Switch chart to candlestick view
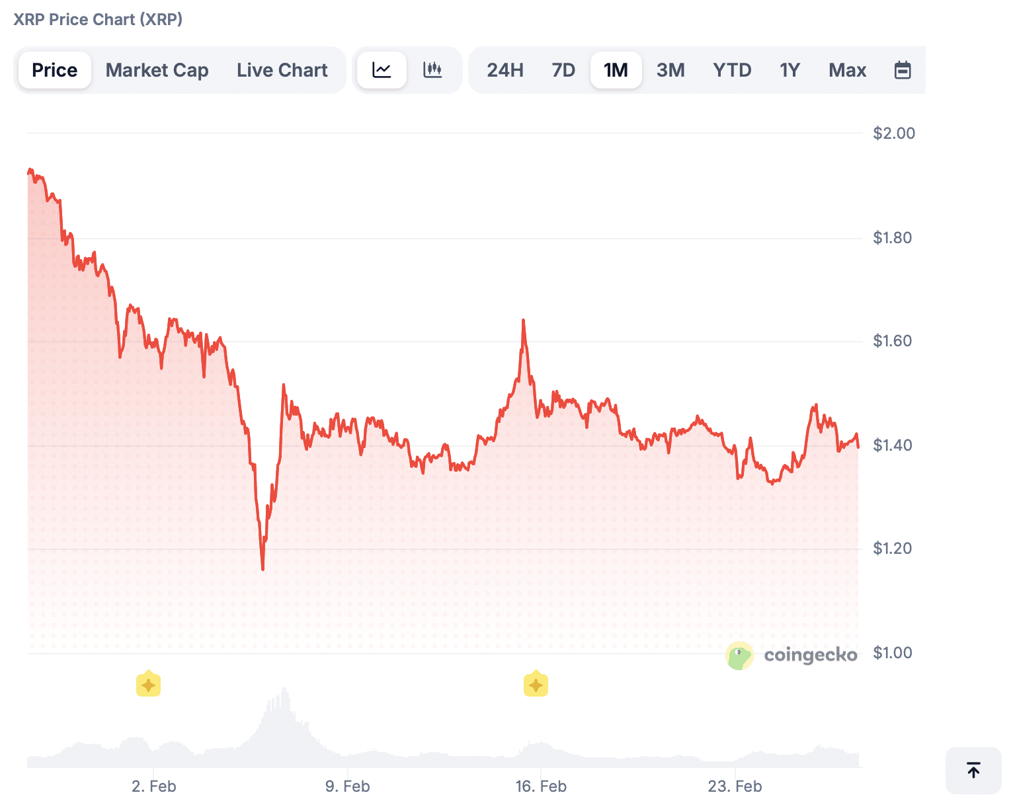This screenshot has height=803, width=1013. click(x=434, y=69)
